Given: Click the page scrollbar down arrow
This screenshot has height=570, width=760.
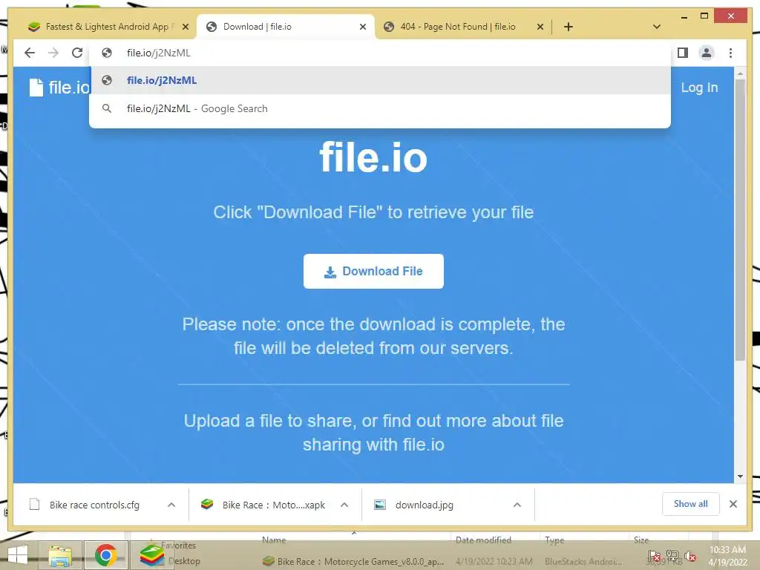Looking at the screenshot, I should pos(740,476).
